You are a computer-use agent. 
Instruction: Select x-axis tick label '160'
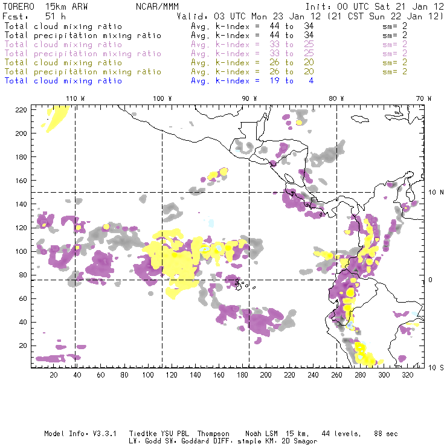coord(219,375)
